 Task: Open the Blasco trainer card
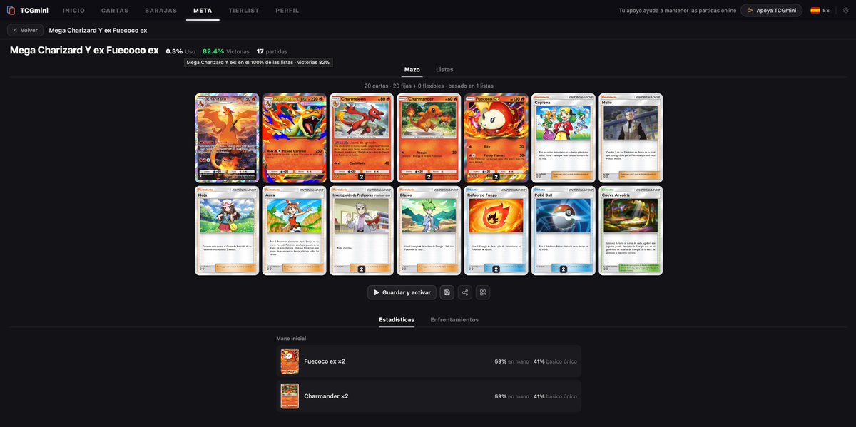click(x=429, y=230)
